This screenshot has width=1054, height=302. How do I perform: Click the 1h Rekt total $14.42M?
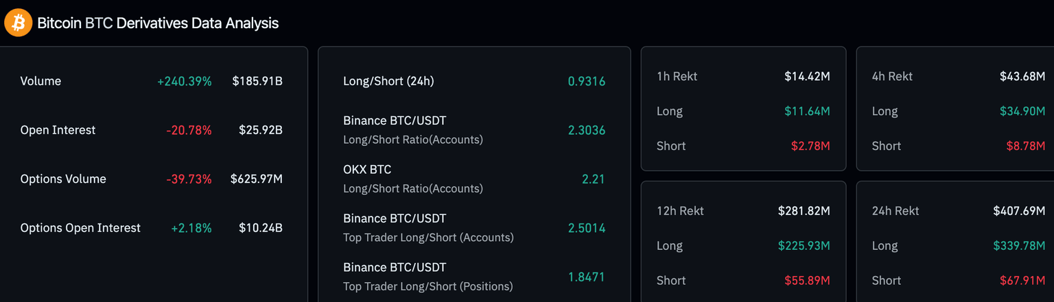(x=807, y=77)
